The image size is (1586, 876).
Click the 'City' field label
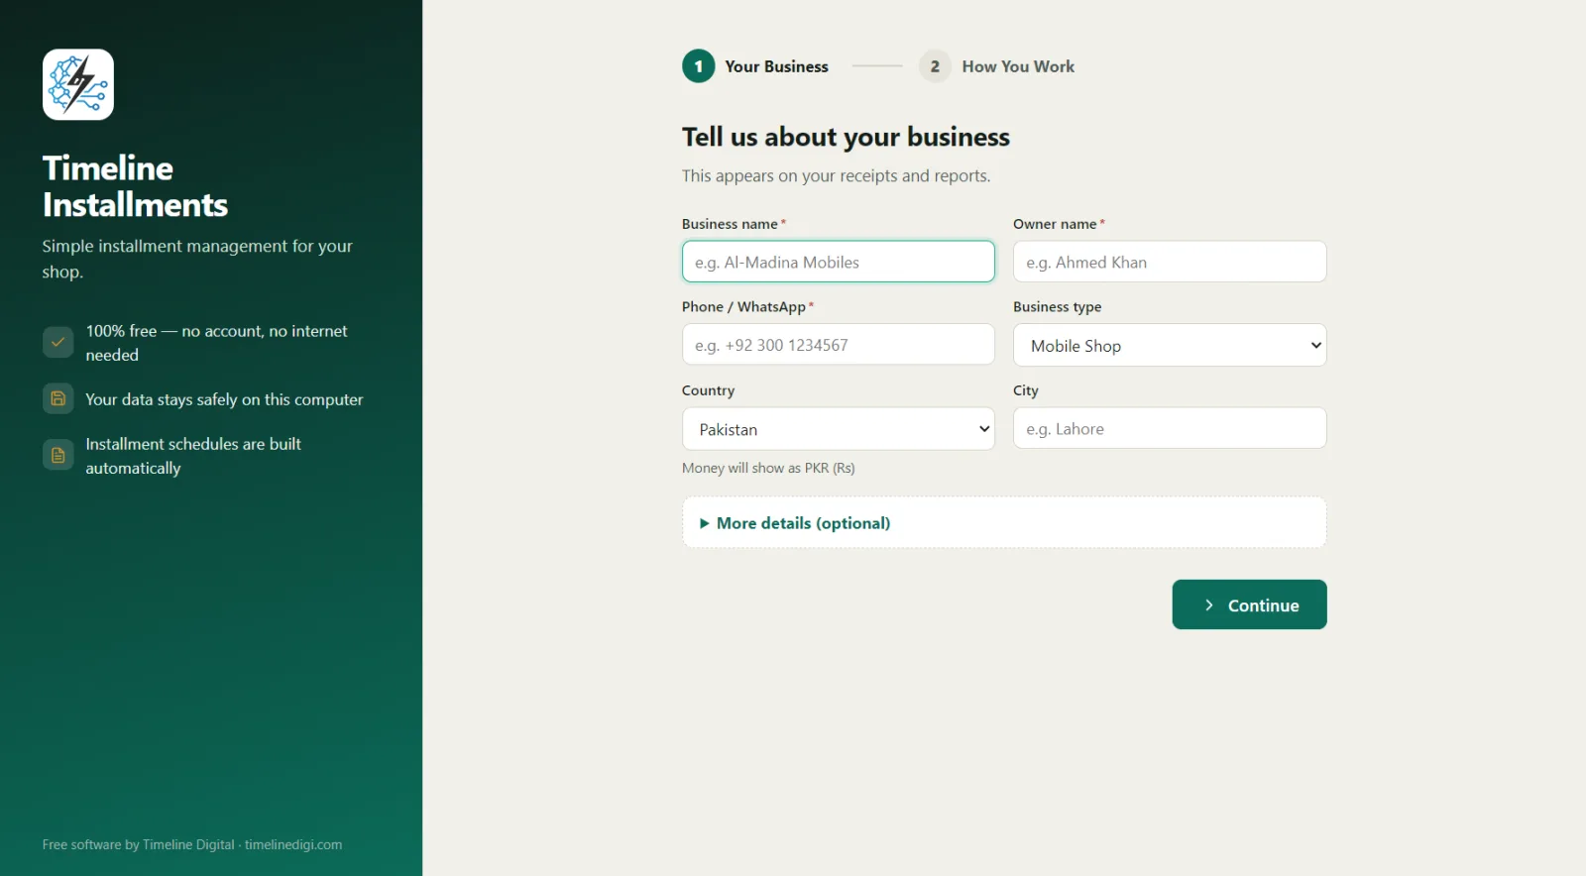point(1026,390)
